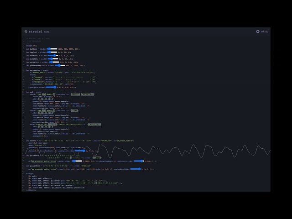Click the 'shaker_small' sound line
Viewport: 292px width, 219px height.
[63, 73]
